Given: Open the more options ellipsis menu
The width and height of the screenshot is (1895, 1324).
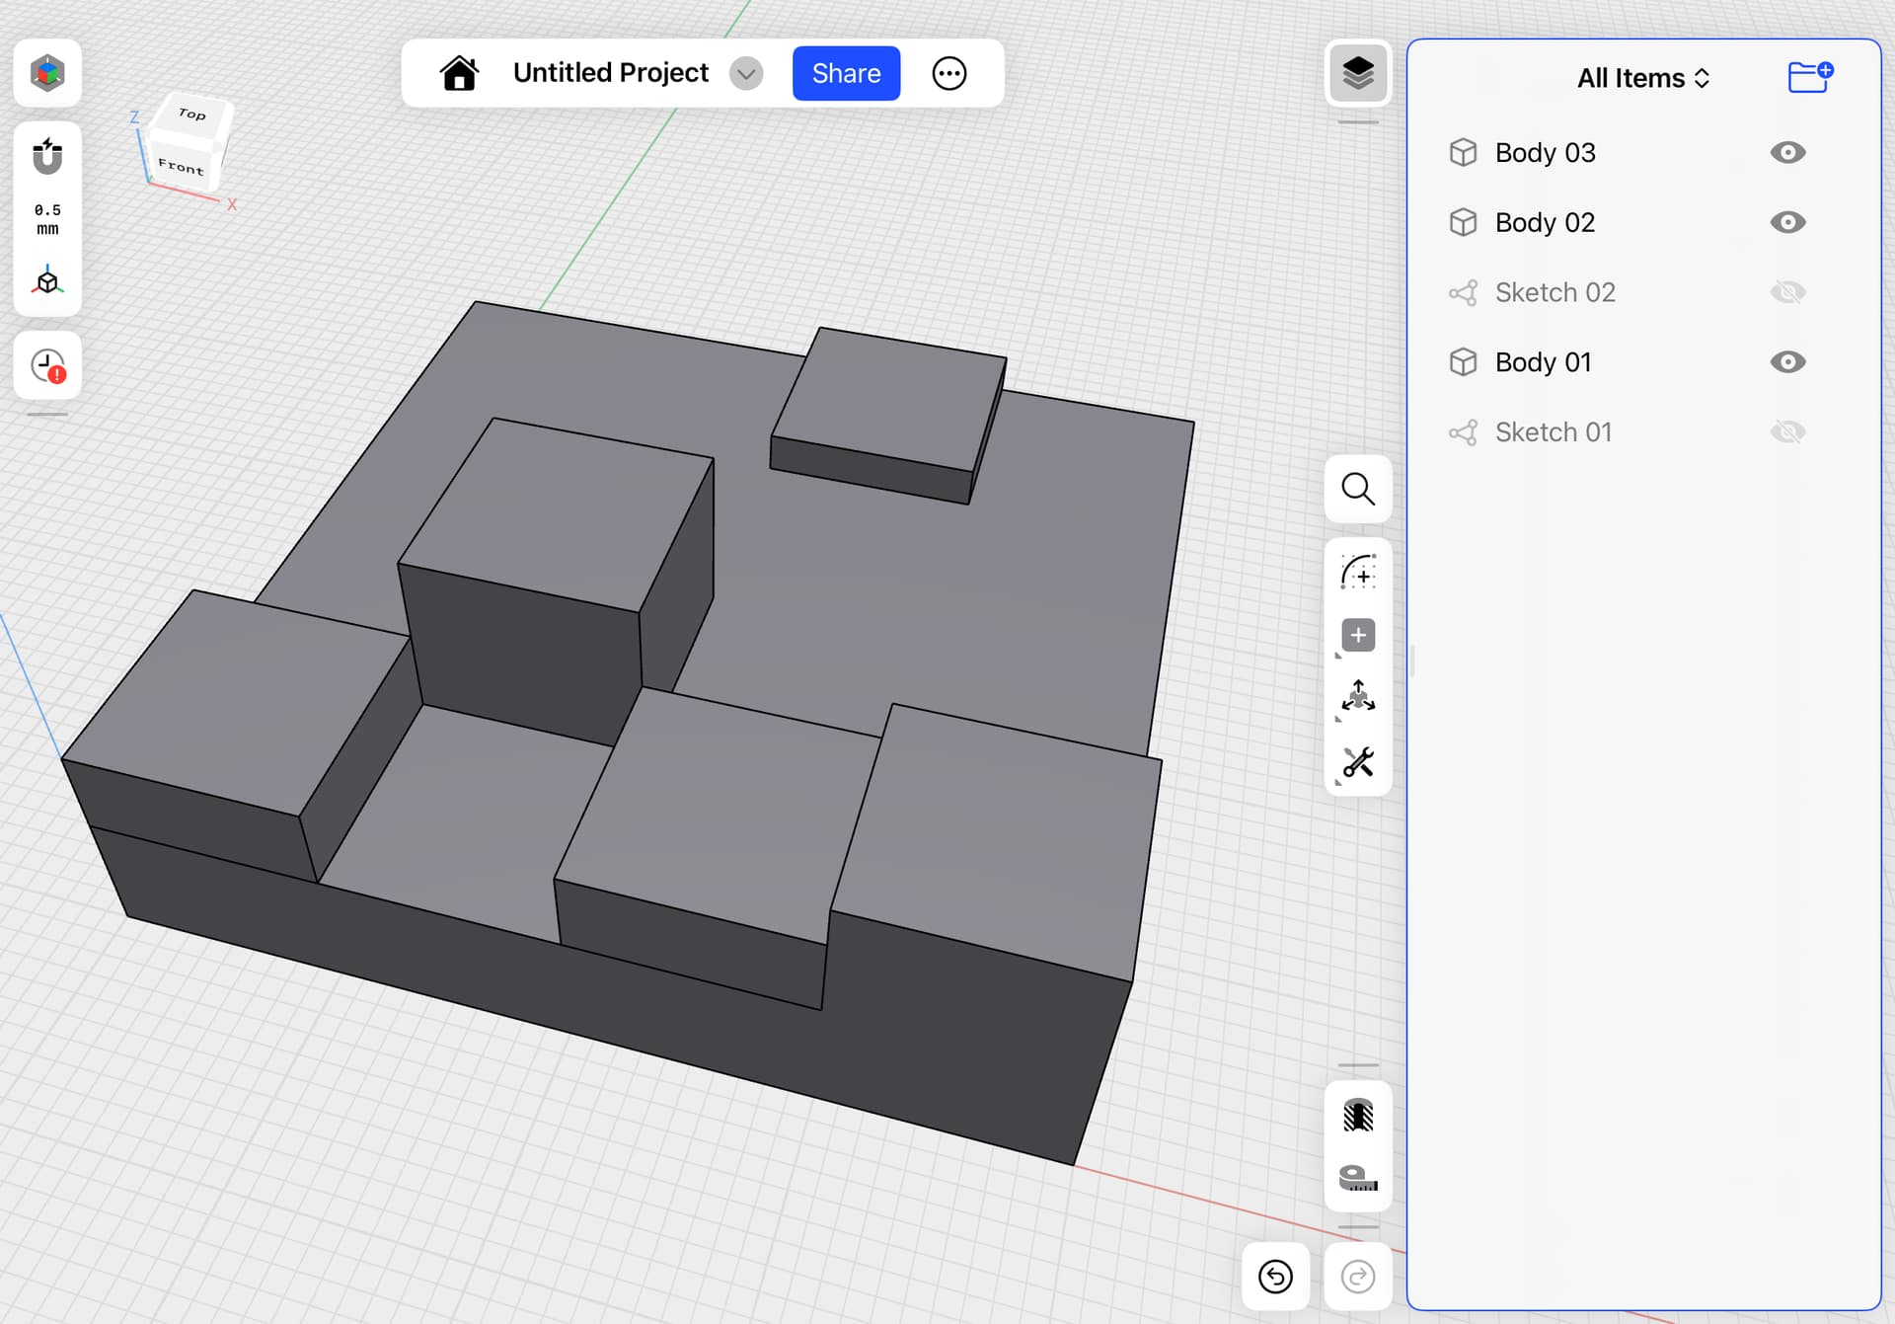Looking at the screenshot, I should [x=949, y=73].
